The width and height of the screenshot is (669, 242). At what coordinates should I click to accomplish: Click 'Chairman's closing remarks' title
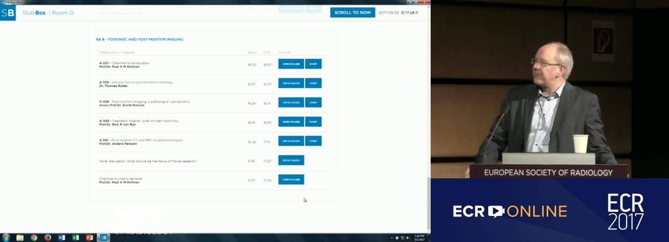(121, 178)
